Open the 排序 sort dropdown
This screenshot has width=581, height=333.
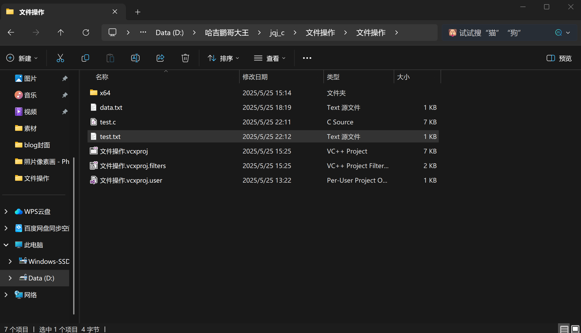223,58
